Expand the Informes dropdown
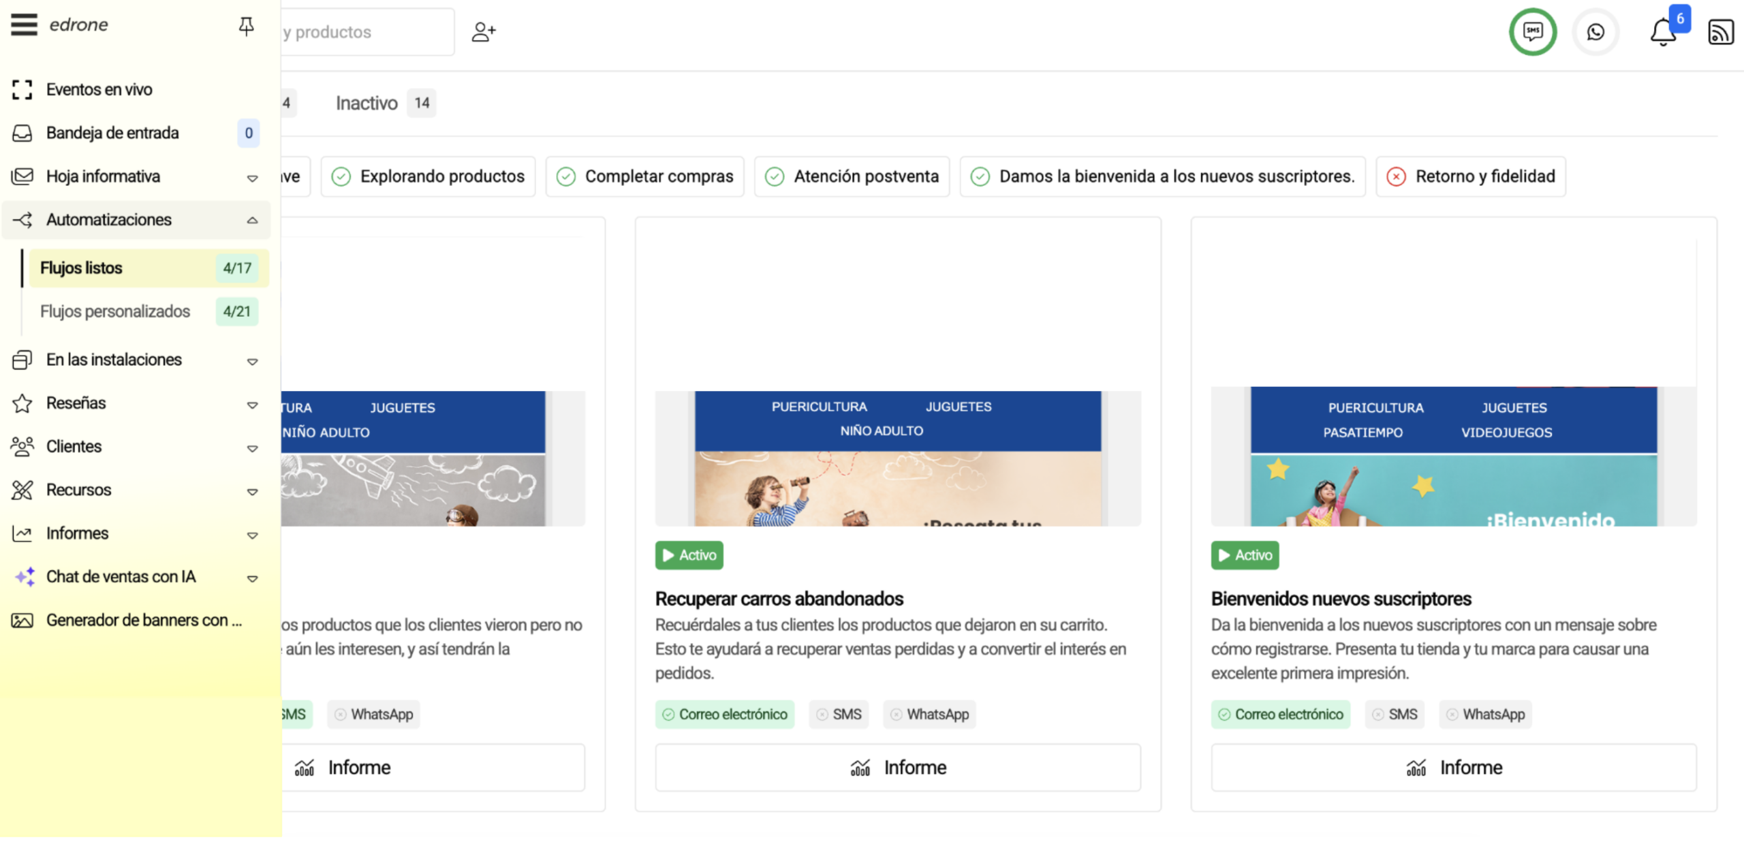Viewport: 1744px width, 844px height. pyautogui.click(x=252, y=535)
